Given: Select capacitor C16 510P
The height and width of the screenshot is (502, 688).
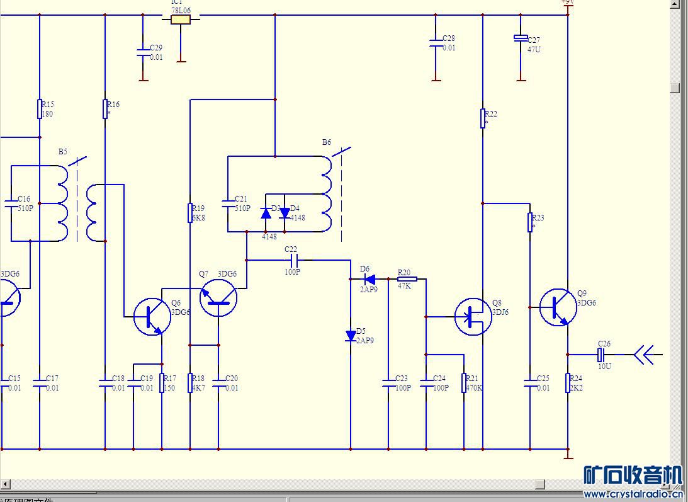Looking at the screenshot, I should (11, 203).
